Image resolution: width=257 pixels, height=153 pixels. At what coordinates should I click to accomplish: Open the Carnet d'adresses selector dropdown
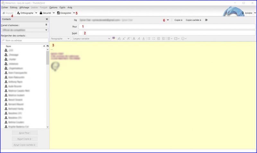[24, 30]
